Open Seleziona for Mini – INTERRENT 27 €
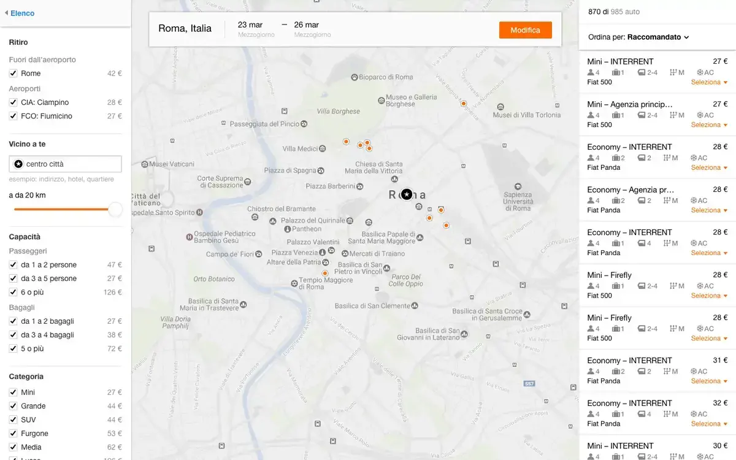Image resolution: width=736 pixels, height=460 pixels. tap(709, 82)
